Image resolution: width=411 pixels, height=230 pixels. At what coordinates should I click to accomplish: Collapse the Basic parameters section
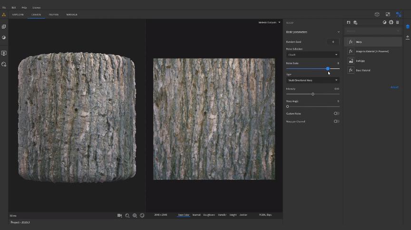pos(338,32)
